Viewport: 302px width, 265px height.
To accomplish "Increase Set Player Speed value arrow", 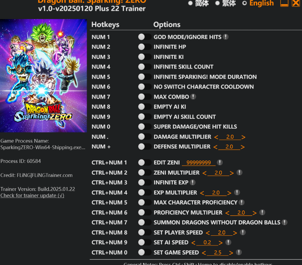I will tap(235, 233).
